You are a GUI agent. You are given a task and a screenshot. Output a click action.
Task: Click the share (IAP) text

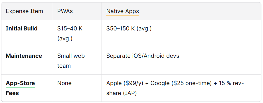tap(122, 93)
